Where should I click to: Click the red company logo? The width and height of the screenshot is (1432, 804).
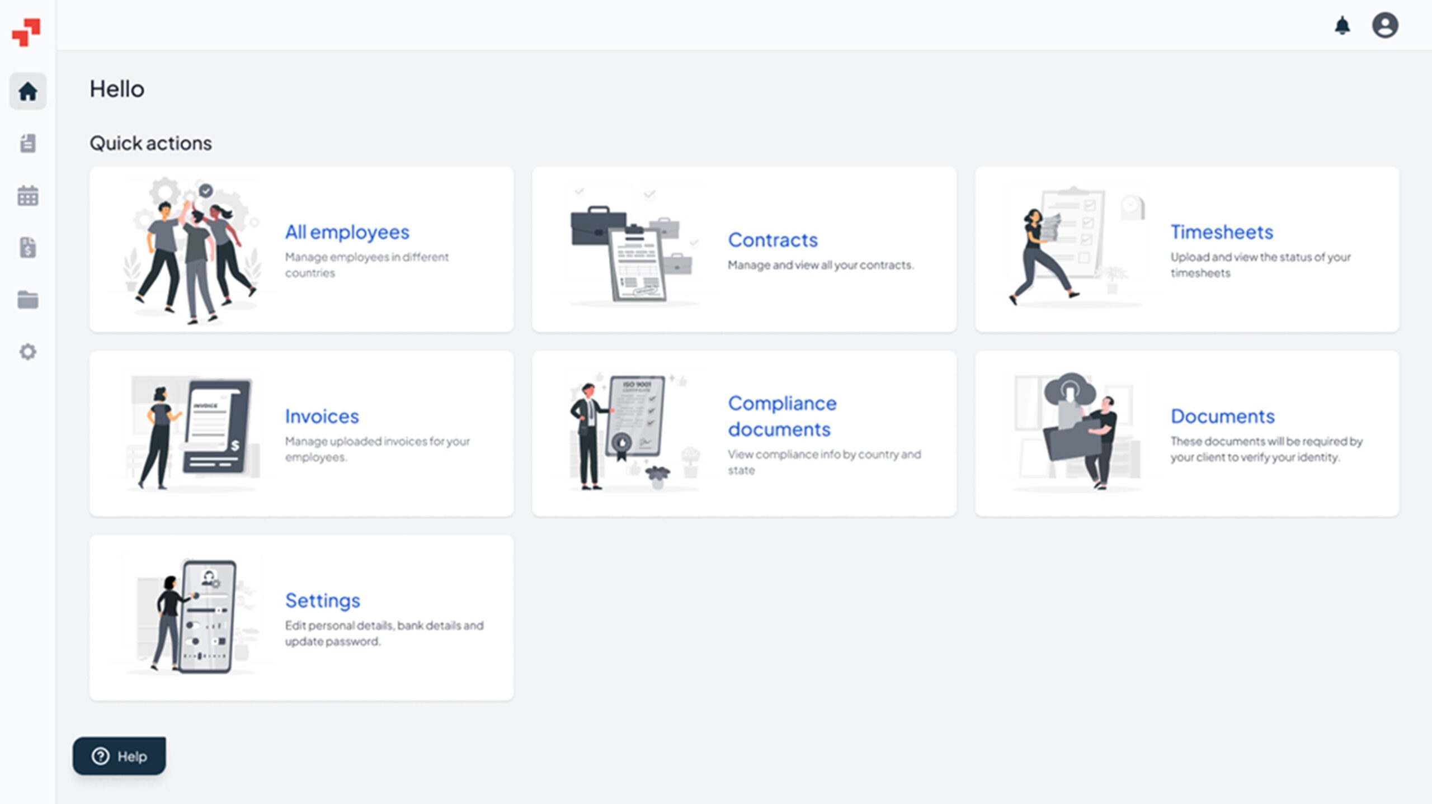pyautogui.click(x=26, y=32)
